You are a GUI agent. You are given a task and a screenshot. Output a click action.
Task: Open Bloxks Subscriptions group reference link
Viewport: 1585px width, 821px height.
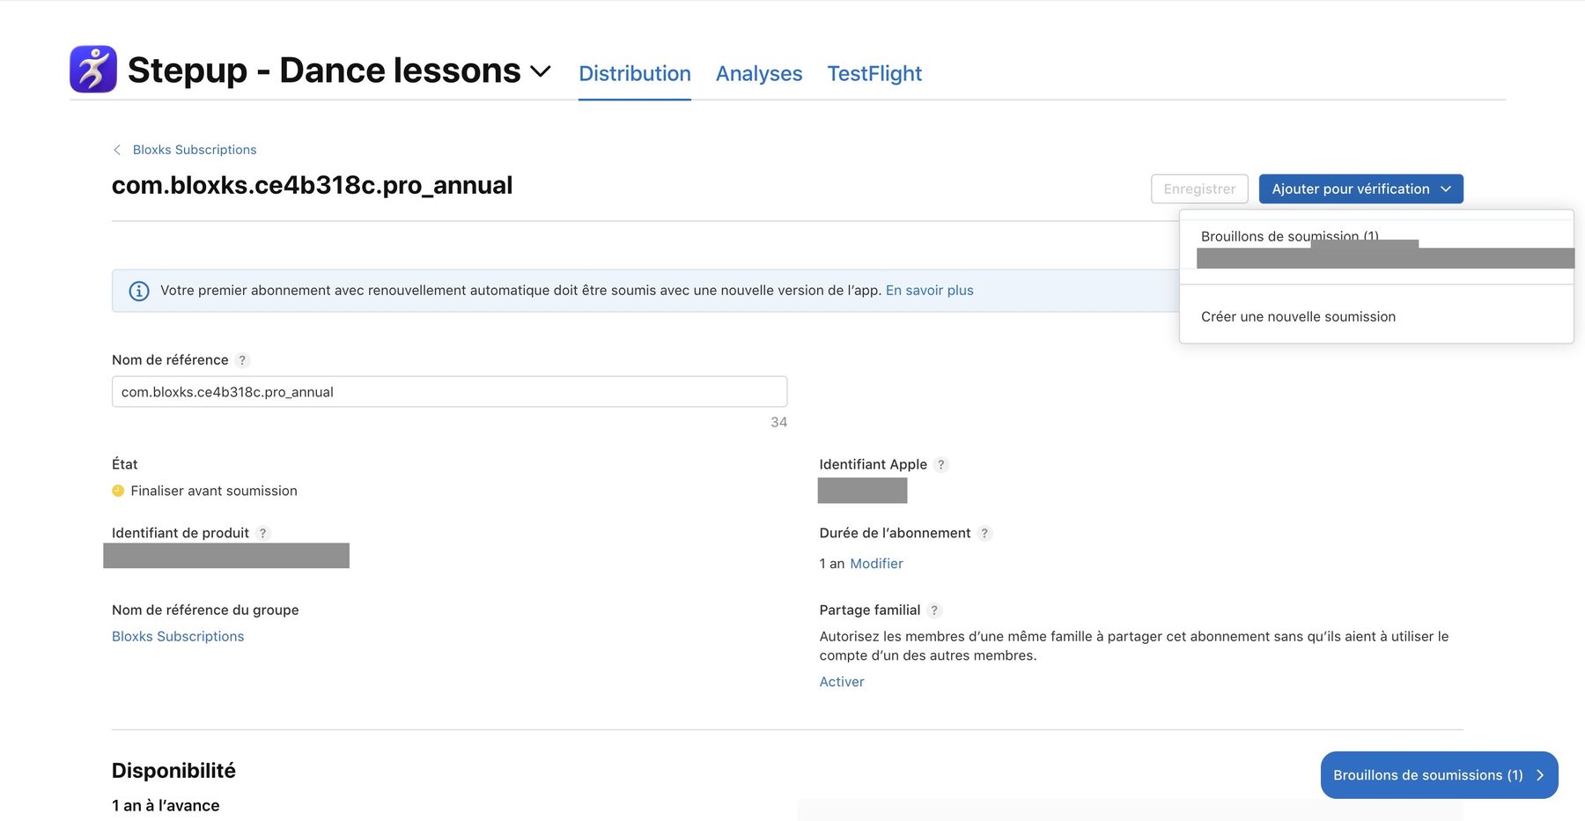[x=178, y=636]
